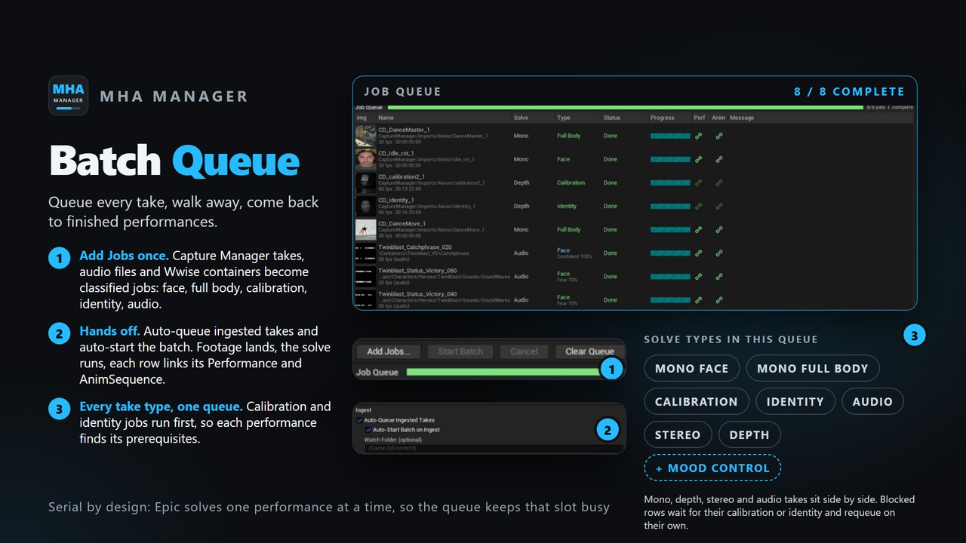Image resolution: width=966 pixels, height=543 pixels.
Task: Click dimmed Anim link on CD_Identity_1 row
Action: [719, 206]
